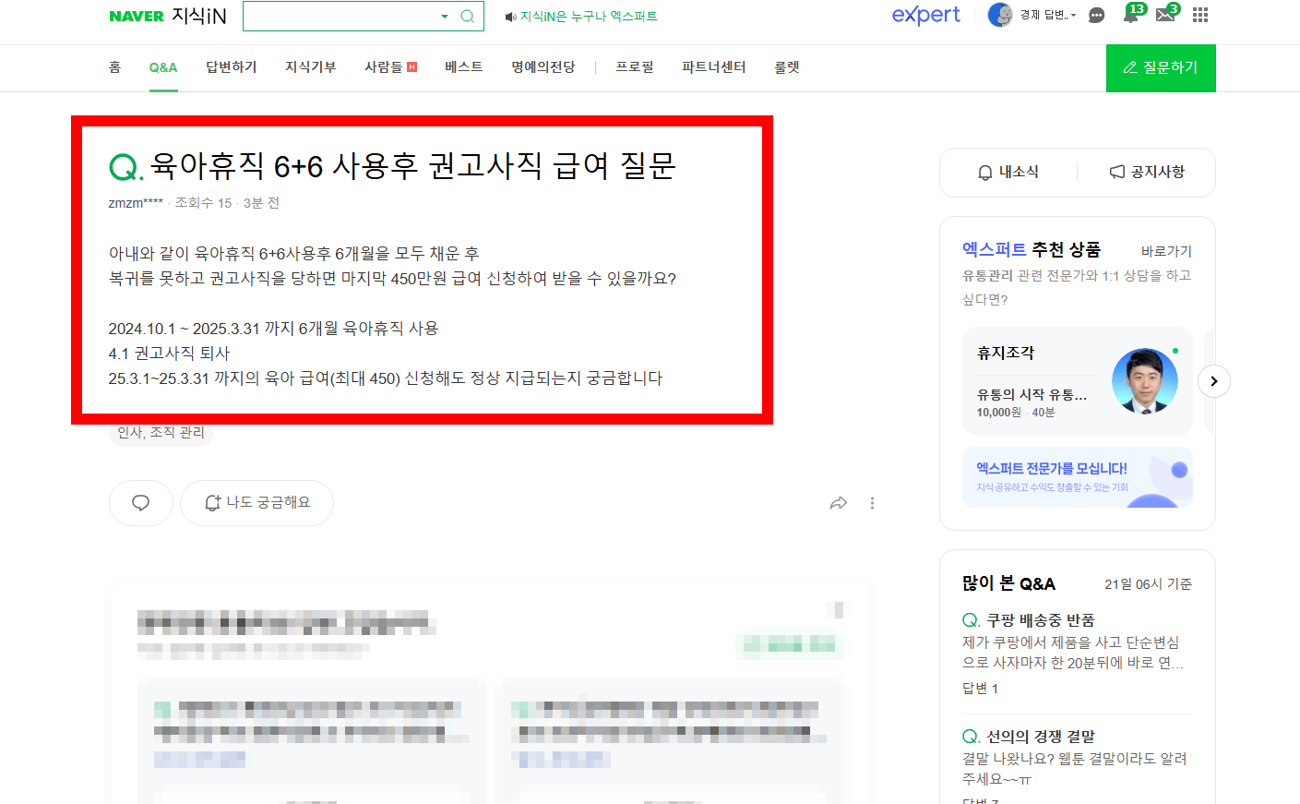The width and height of the screenshot is (1300, 804).
Task: Click the 엑스퍼트 추천 상품 heading
Action: 1032,249
